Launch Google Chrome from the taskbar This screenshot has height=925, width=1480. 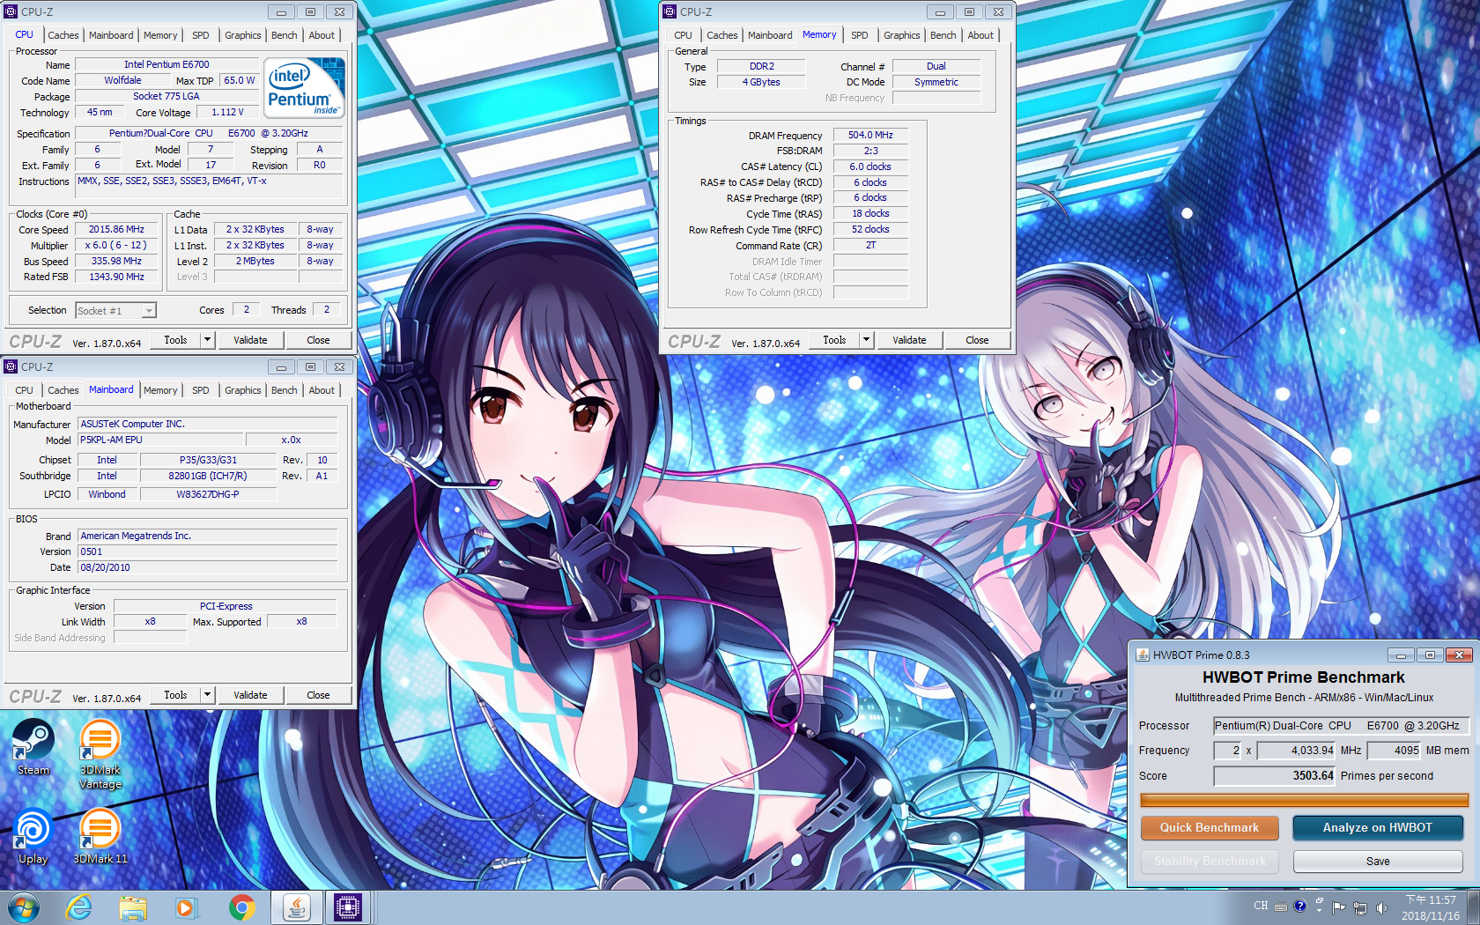241,907
